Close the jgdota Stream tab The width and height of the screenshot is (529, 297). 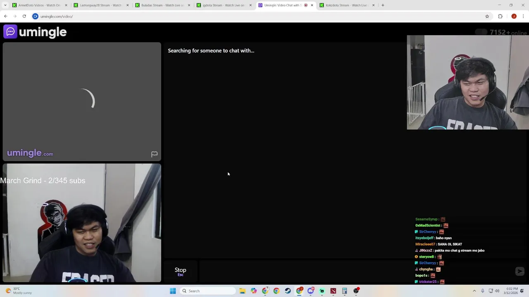pos(250,5)
